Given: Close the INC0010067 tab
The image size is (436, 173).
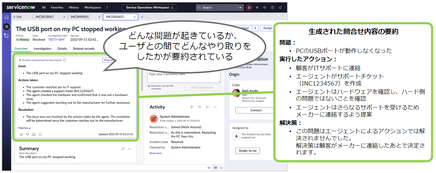Looking at the screenshot, I should [x=64, y=17].
